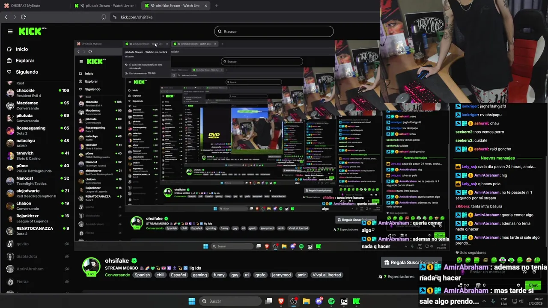Open the ESP LAA language selector
548x308 pixels.
point(504,301)
